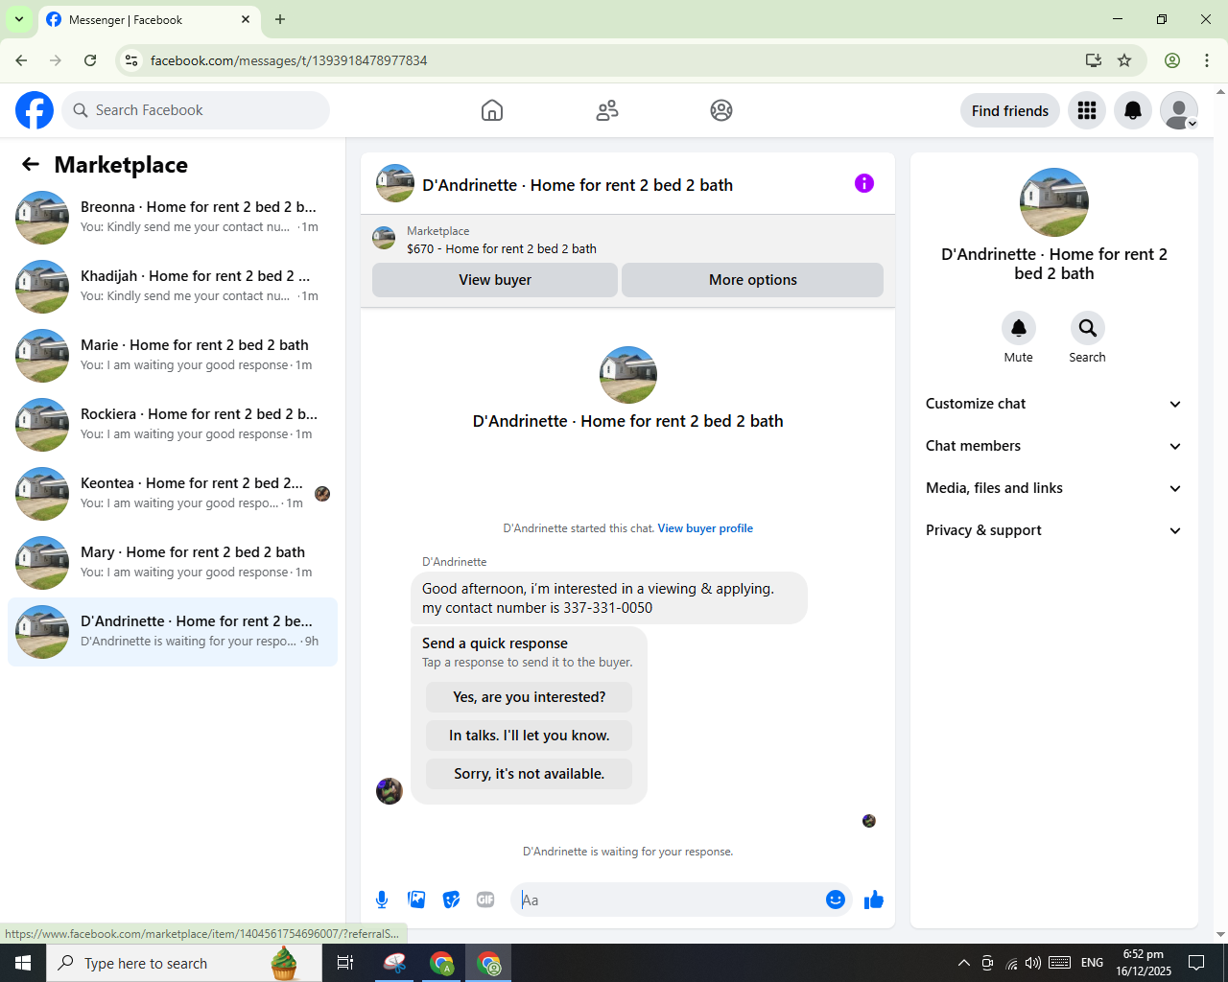Click the Search Facebook field
1228x982 pixels.
pos(196,110)
